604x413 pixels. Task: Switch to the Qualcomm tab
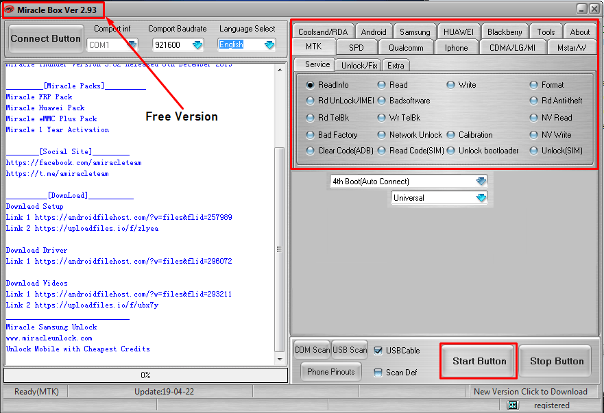(x=406, y=48)
